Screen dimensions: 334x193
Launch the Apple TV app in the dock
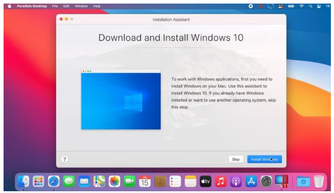coord(206,181)
